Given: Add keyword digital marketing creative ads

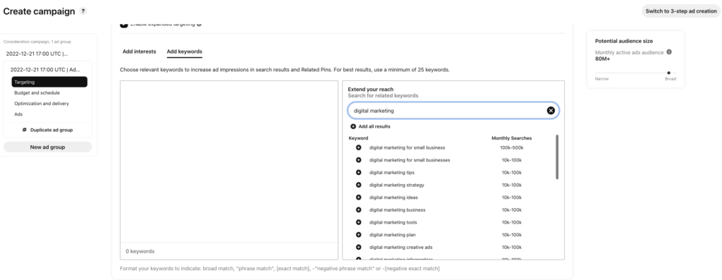Looking at the screenshot, I should point(358,247).
